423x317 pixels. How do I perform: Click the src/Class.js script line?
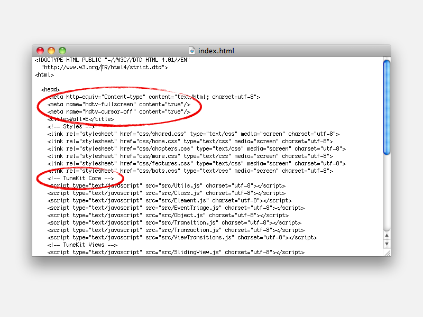167,193
